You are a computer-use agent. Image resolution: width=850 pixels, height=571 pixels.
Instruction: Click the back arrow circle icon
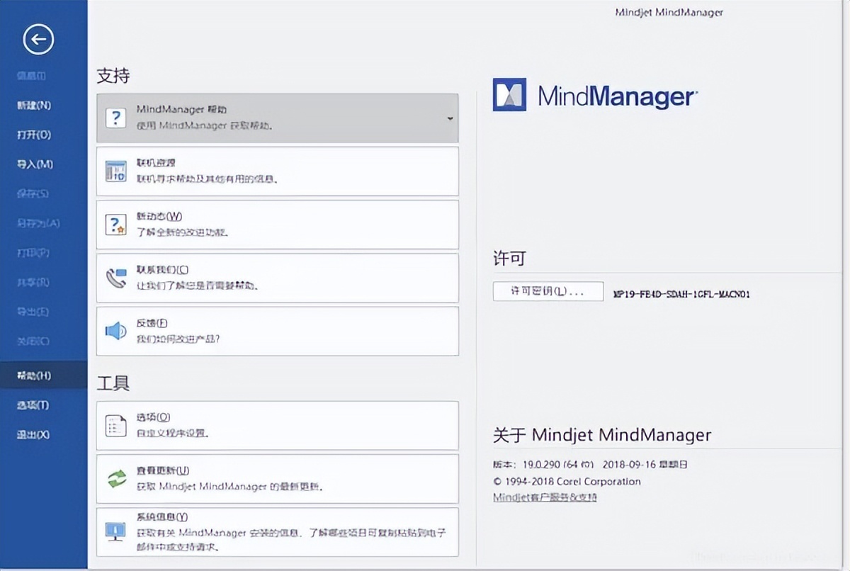point(38,40)
